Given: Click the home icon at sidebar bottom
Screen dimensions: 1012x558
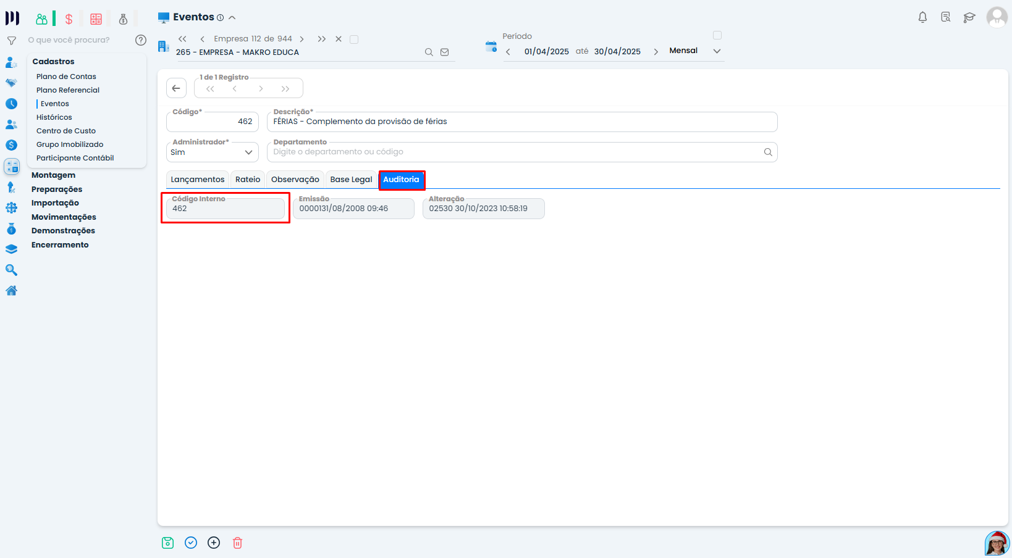Looking at the screenshot, I should click(x=12, y=290).
